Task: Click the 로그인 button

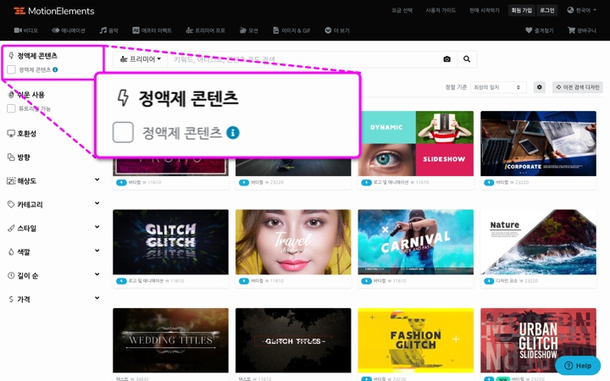Action: point(547,10)
